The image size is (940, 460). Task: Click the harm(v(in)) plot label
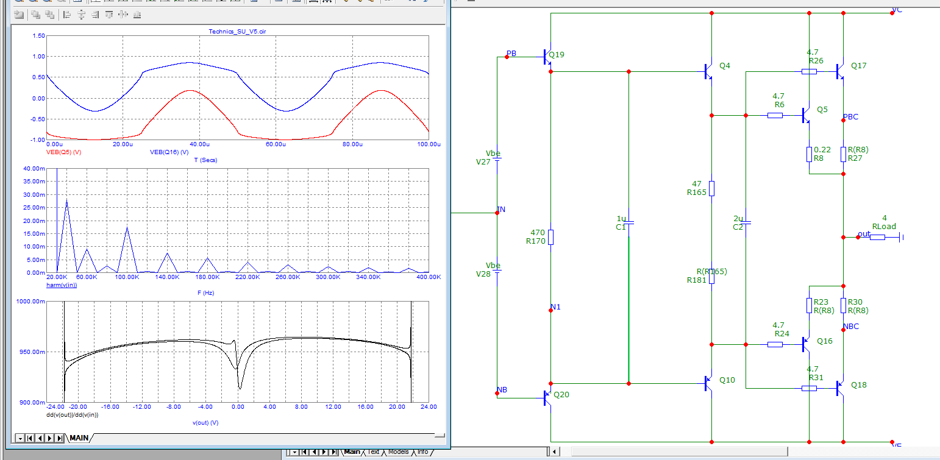(62, 285)
